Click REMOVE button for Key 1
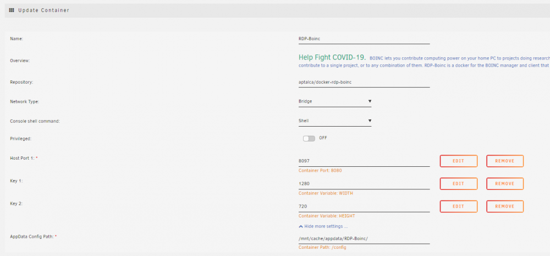Screen dimensions: 550x256 tap(505, 184)
